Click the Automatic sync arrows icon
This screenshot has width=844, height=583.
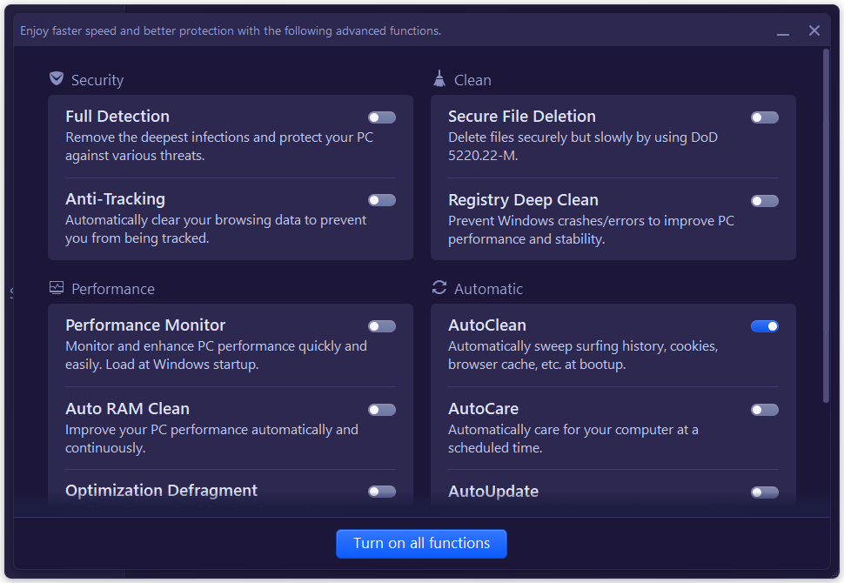pos(439,287)
